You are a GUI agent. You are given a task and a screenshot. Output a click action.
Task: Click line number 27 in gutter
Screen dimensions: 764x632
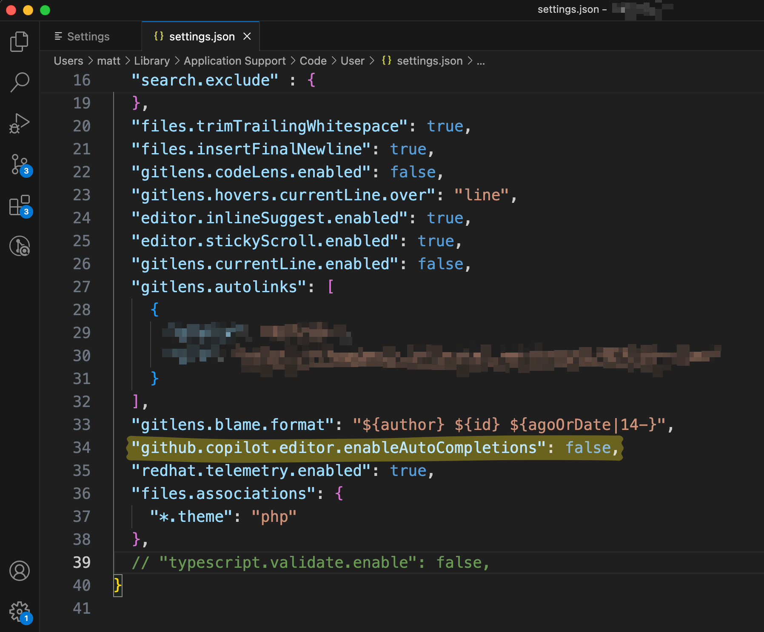click(x=82, y=287)
